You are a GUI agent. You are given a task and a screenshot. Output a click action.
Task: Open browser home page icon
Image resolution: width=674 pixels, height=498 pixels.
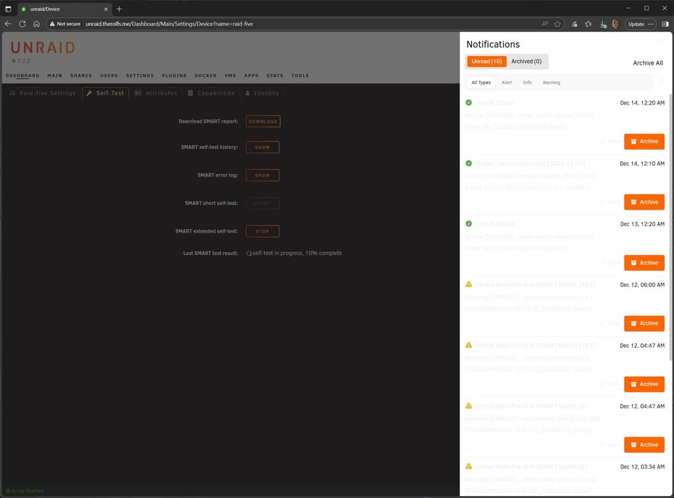coord(36,24)
